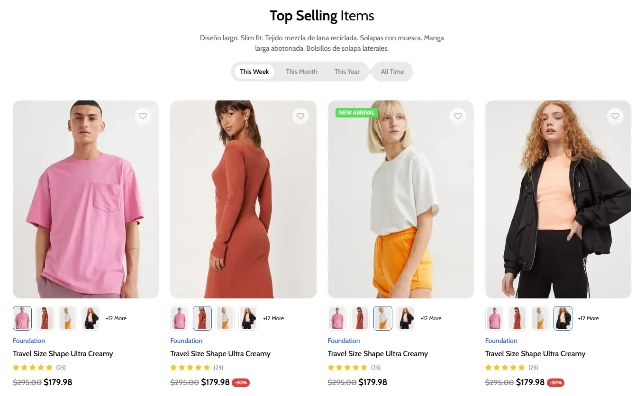Open +12 More variants under black jacket
Viewport: 644px width, 396px height.
click(x=589, y=318)
